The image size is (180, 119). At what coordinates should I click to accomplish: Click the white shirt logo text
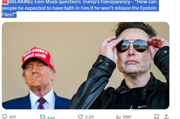coord(142,107)
